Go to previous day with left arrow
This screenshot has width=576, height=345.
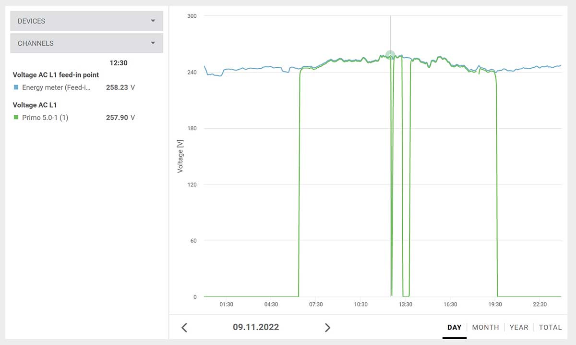[184, 328]
